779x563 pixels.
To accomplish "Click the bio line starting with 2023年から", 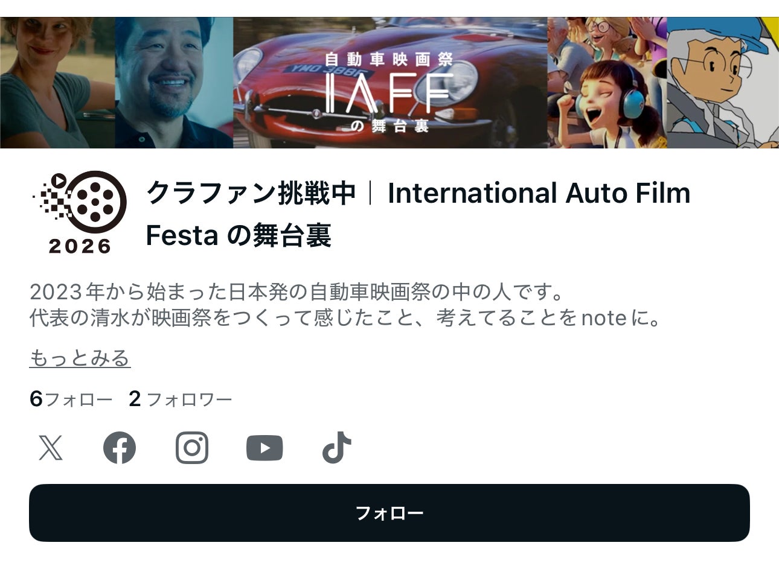I will [x=297, y=292].
